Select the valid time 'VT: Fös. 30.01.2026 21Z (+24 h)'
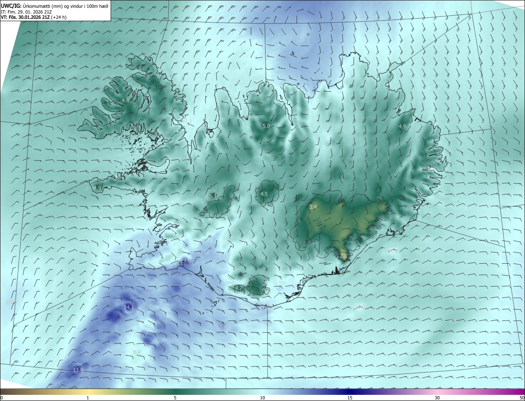Image resolution: width=525 pixels, height=401 pixels. (34, 17)
